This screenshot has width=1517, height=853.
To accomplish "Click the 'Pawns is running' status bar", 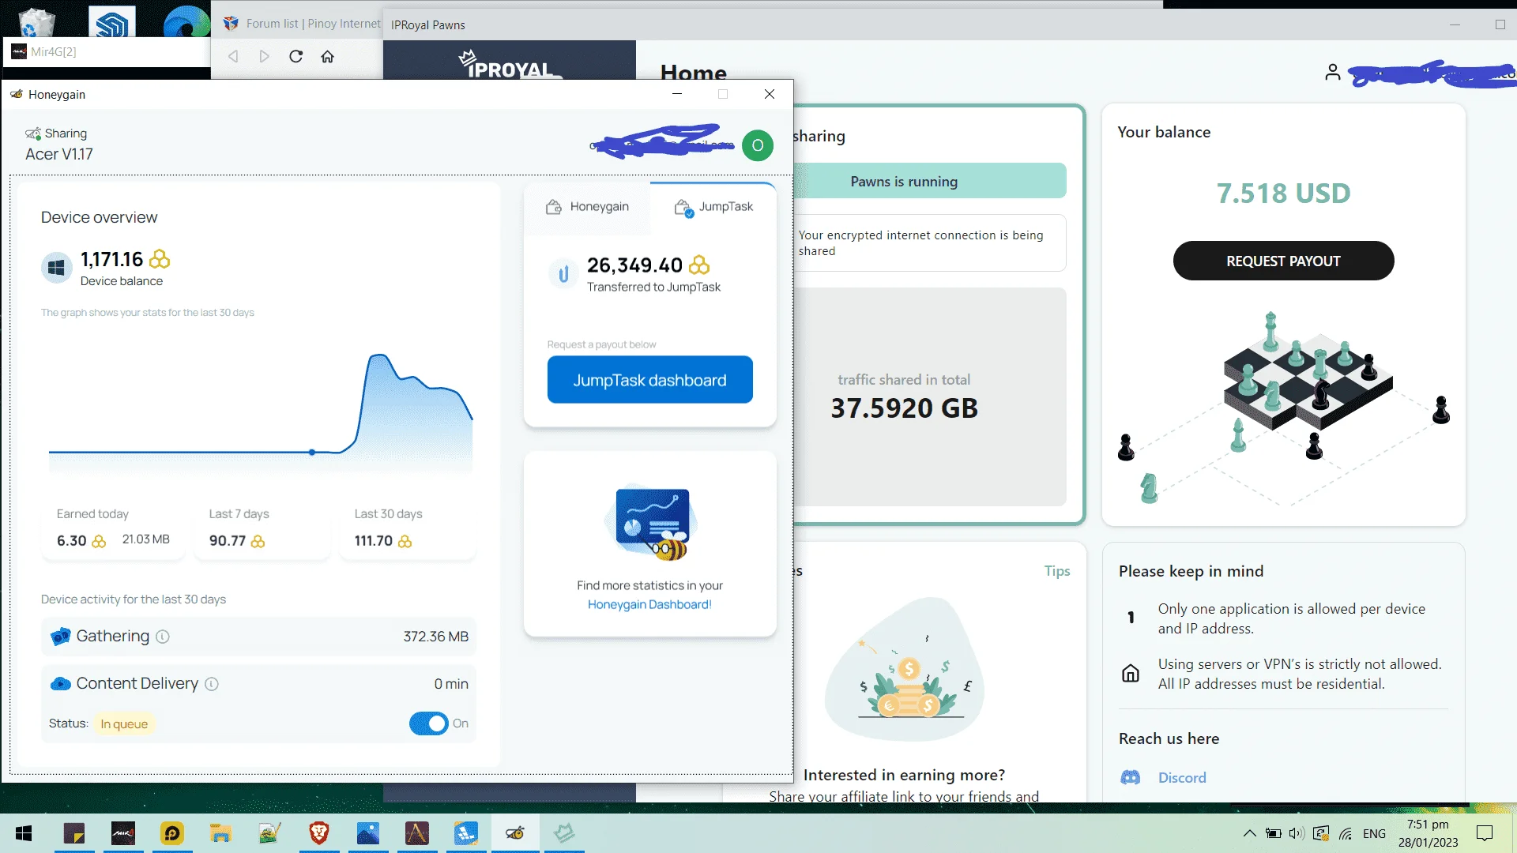I will coord(929,182).
